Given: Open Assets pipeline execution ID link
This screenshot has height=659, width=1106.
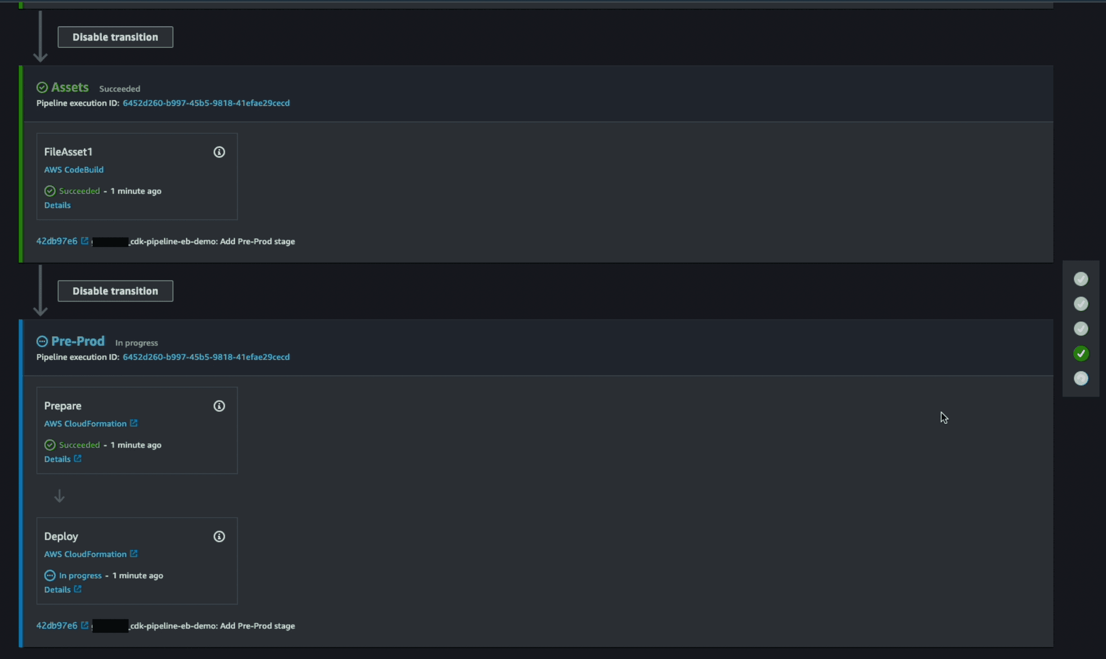Looking at the screenshot, I should (206, 103).
